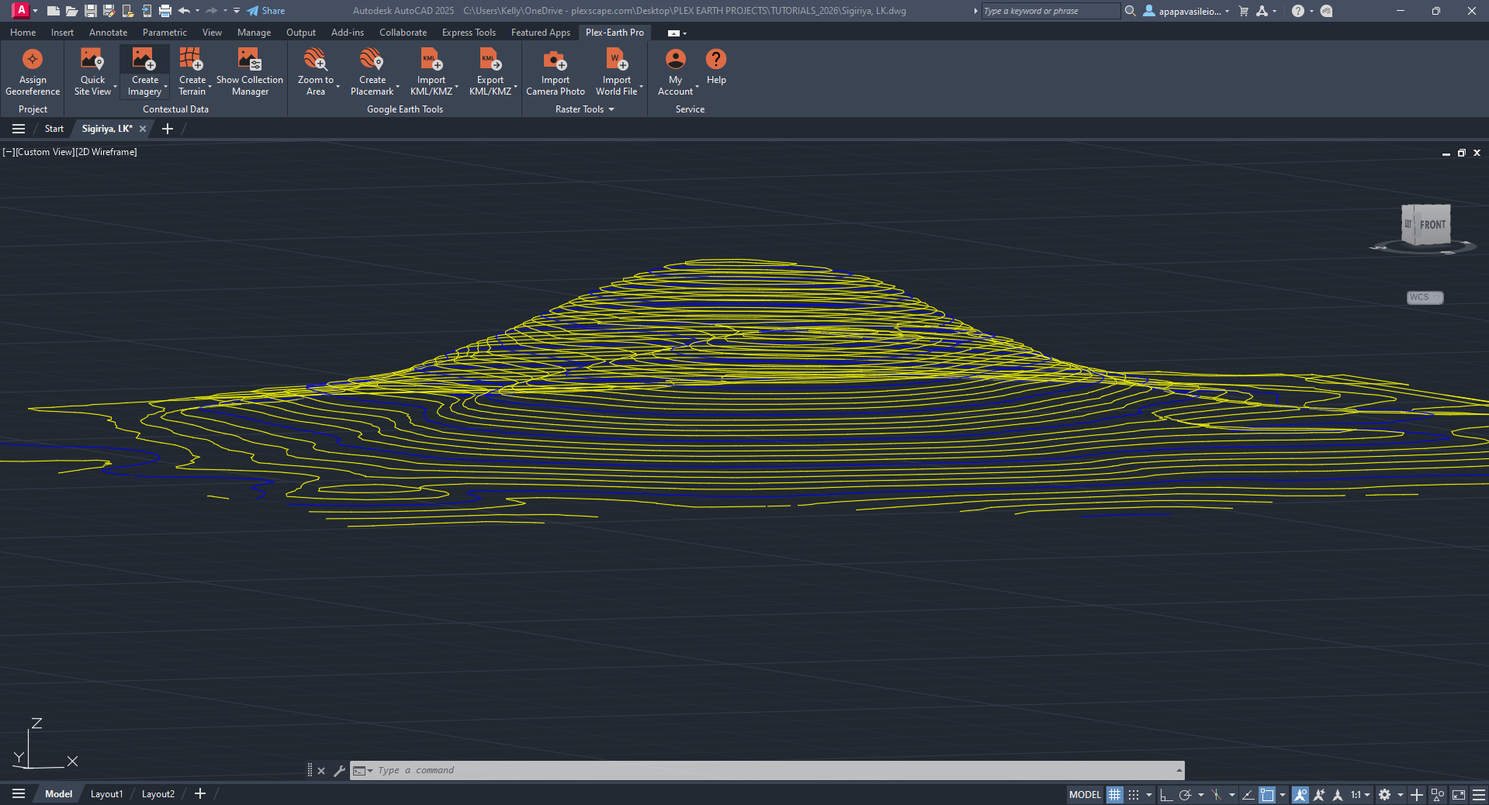
Task: Toggle 2D object snap in status bar
Action: [1267, 795]
